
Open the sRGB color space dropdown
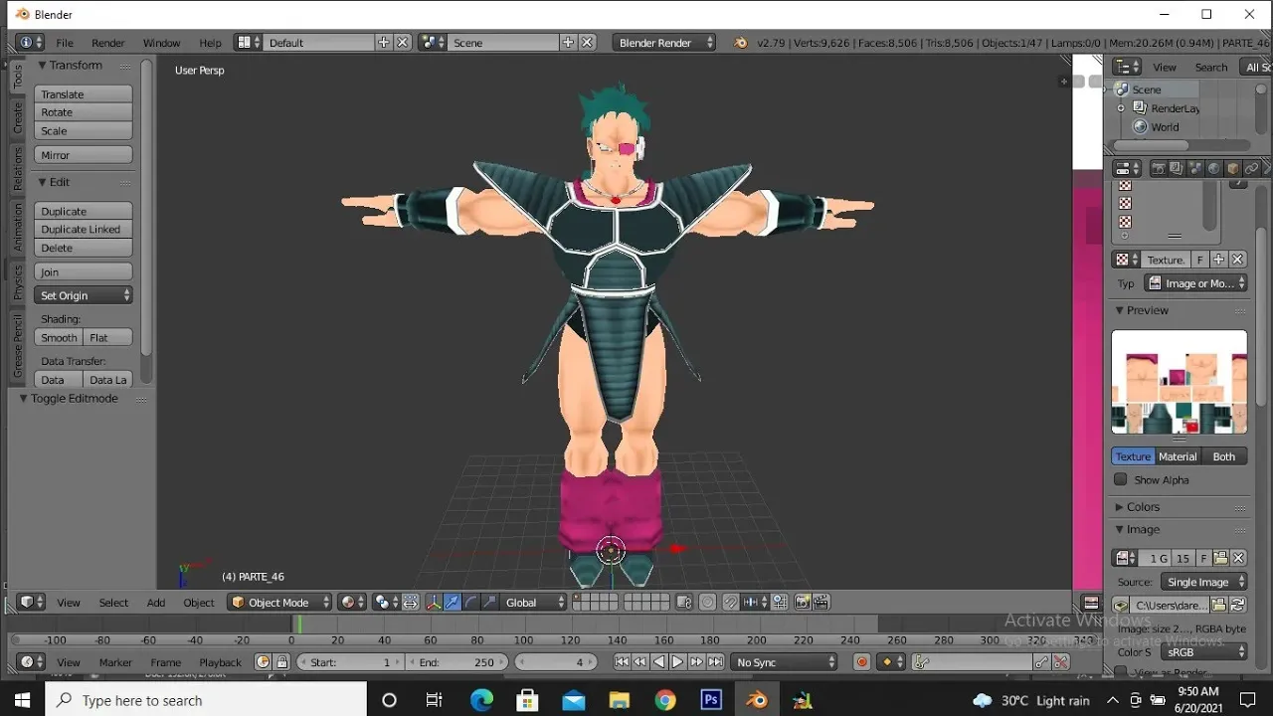point(1204,652)
